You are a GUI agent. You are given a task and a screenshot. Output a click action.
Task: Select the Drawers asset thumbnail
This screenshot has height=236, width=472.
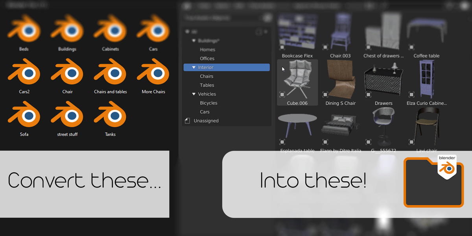pyautogui.click(x=383, y=79)
